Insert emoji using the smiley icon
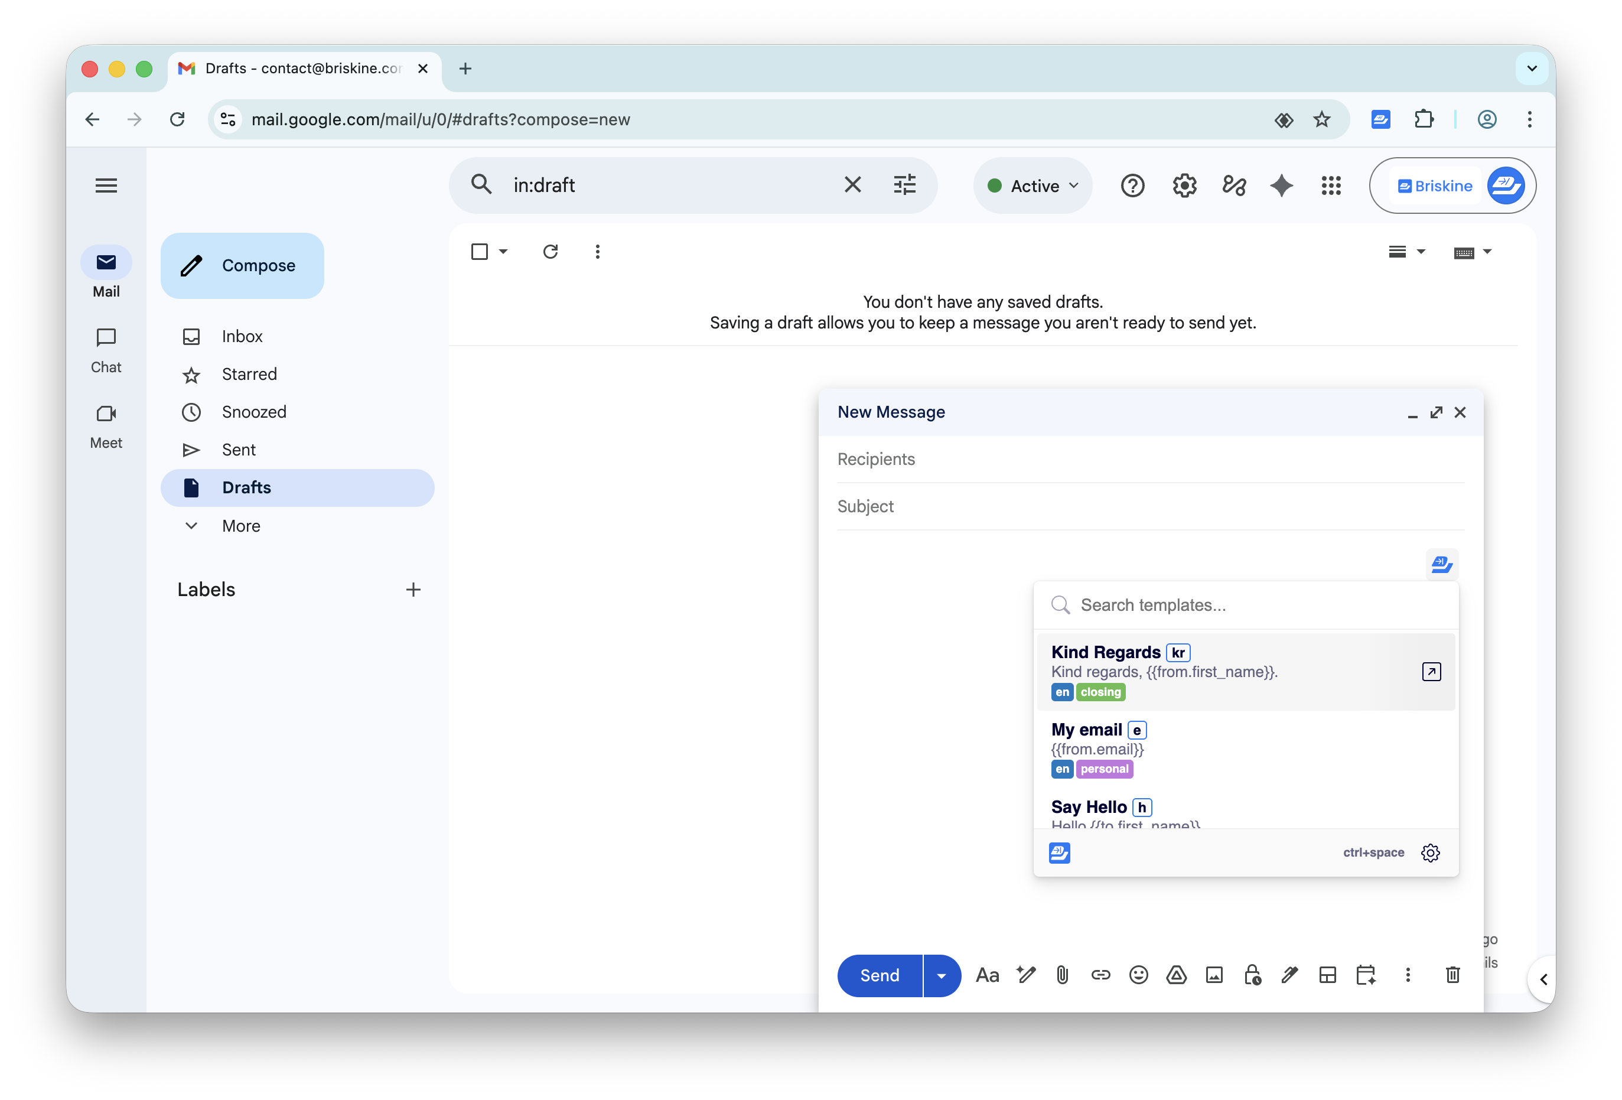 tap(1138, 974)
